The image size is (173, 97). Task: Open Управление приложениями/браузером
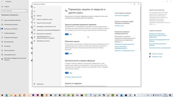48,30
